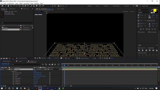
Task: Align layers to horizontal center
Action: (142, 50)
